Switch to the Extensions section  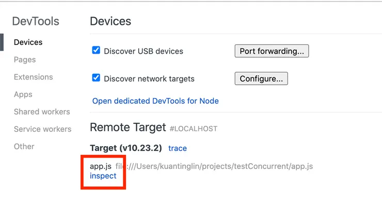click(33, 77)
